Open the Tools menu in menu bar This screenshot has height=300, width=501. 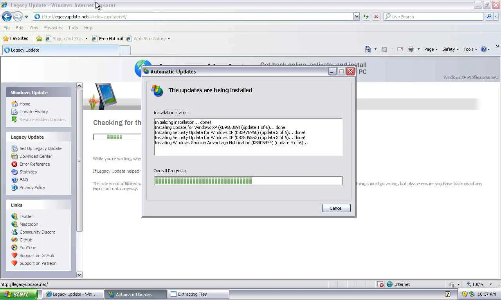[x=73, y=28]
